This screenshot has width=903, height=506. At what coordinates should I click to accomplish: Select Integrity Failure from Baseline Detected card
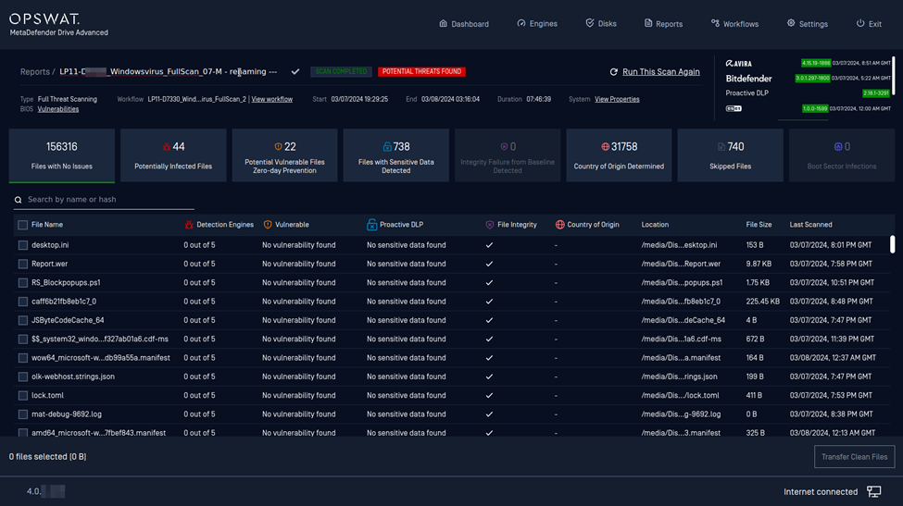coord(508,155)
